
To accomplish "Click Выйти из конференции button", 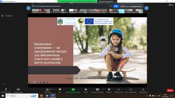I will tap(131, 6).
